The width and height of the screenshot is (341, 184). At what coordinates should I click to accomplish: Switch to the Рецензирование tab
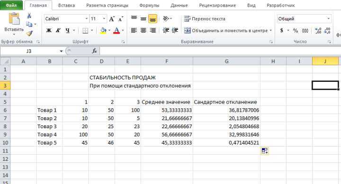[217, 5]
